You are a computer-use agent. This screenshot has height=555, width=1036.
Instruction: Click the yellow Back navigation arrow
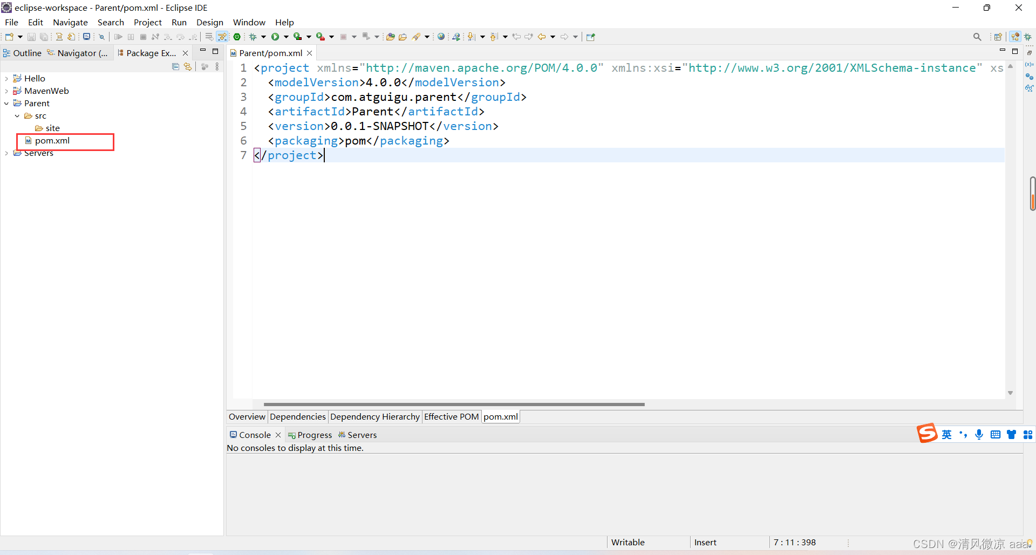coord(542,37)
